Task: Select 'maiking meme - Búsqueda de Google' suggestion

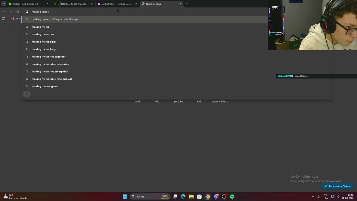Action: click(144, 20)
